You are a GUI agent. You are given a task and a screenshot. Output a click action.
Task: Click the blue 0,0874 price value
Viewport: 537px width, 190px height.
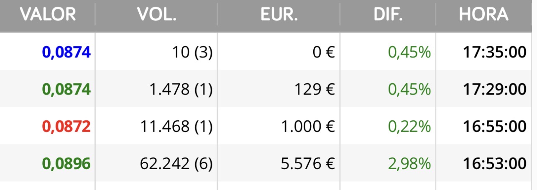(x=66, y=52)
